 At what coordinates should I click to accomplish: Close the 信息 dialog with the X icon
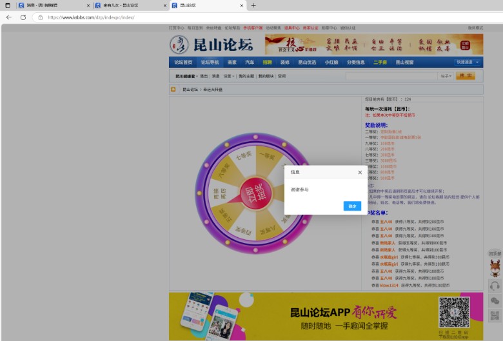(x=360, y=172)
